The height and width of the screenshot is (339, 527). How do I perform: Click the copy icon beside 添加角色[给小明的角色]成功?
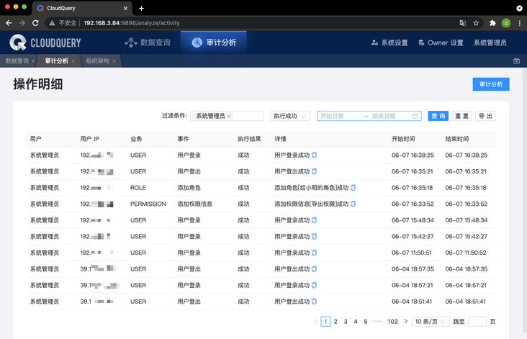point(353,188)
